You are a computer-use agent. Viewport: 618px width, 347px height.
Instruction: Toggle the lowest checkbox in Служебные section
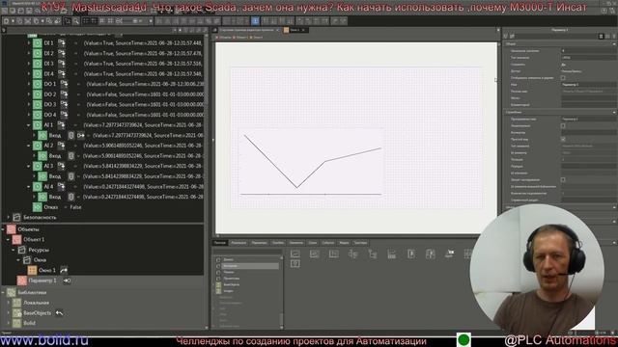point(563,180)
